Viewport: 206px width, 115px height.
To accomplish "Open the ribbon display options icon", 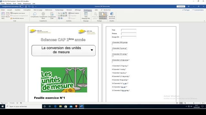I will click(x=189, y=6).
